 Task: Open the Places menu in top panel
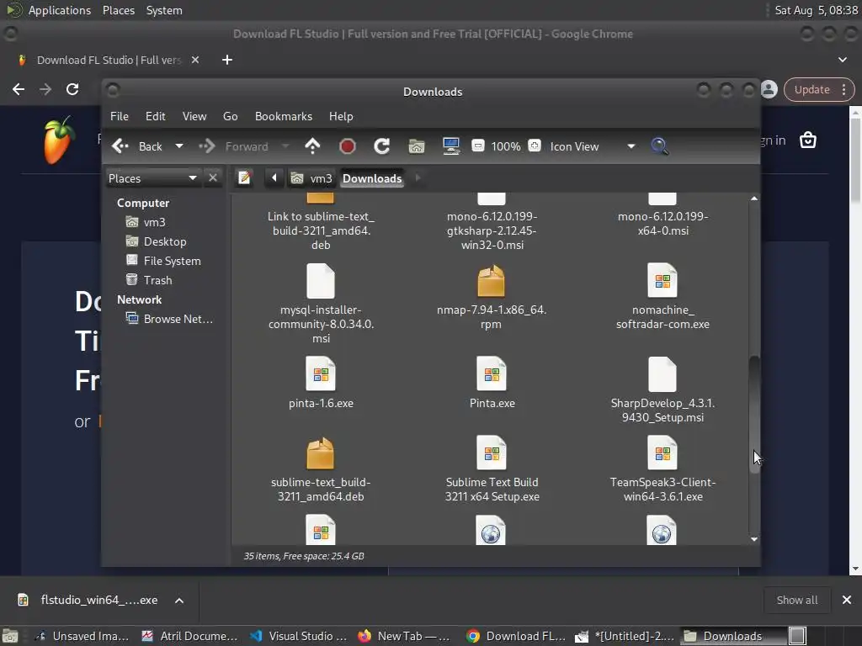point(118,10)
